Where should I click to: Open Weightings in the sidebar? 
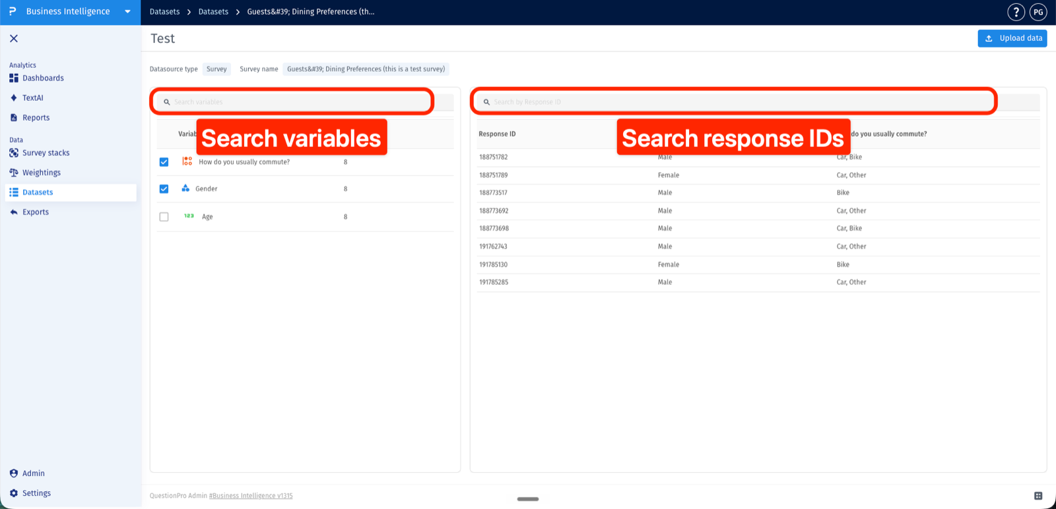pyautogui.click(x=42, y=172)
